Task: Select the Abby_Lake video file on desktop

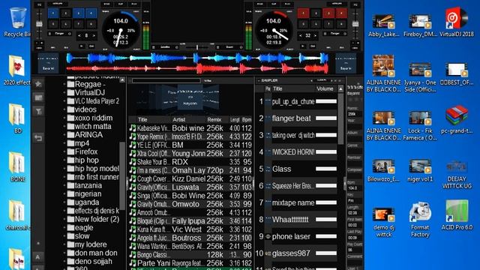Action: click(x=383, y=25)
